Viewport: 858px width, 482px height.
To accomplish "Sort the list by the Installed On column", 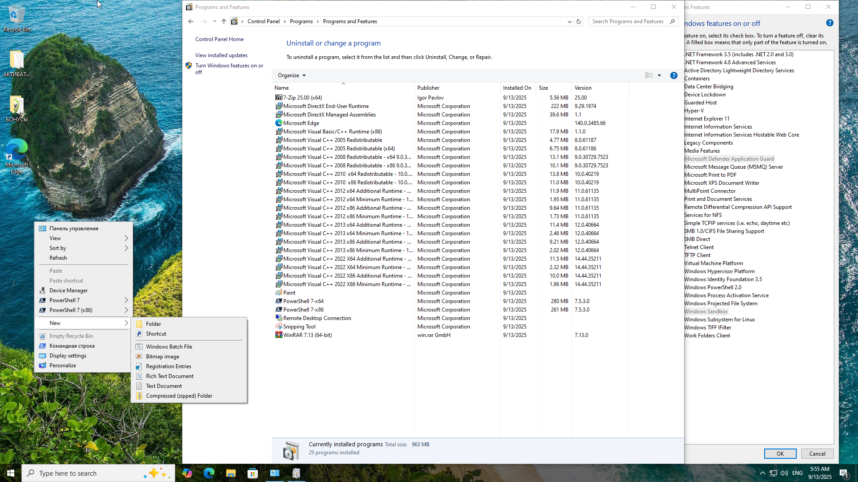I will [518, 88].
